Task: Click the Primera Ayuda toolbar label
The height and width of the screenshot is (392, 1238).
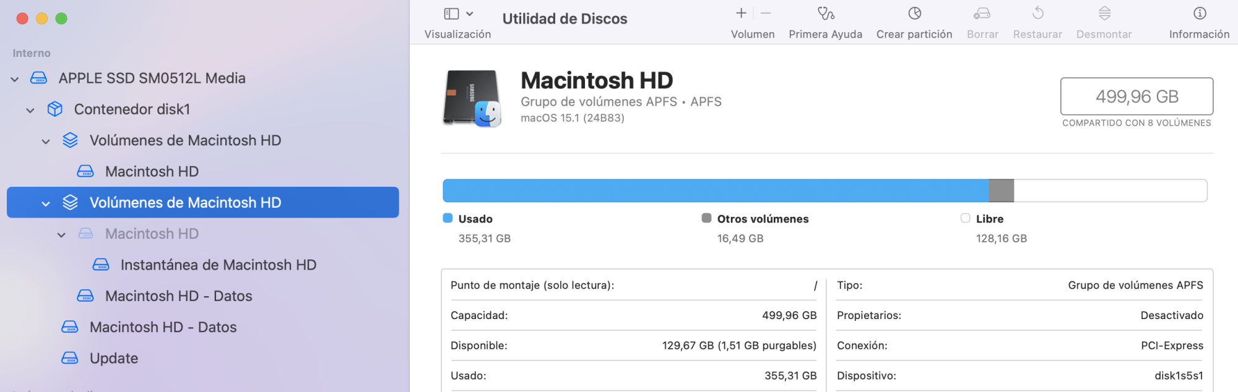Action: pos(825,35)
